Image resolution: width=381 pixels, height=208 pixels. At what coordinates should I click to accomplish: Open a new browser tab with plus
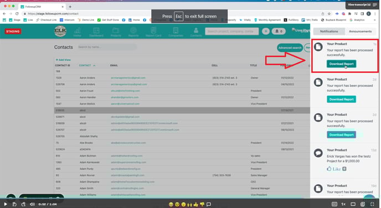[70, 7]
